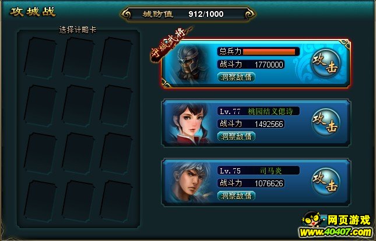Select the bottom-right strategy card slot
Image resolution: width=376 pixels, height=241 pixels.
coord(116,201)
